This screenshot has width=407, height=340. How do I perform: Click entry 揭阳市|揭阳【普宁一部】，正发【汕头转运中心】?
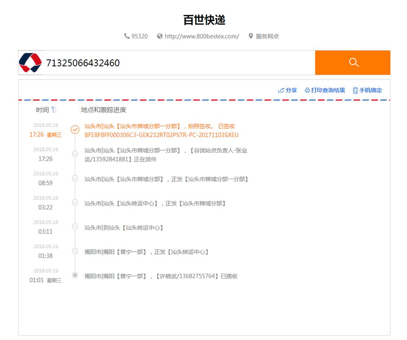[147, 252]
